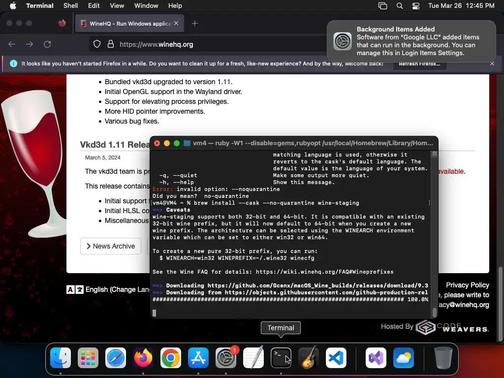Click English (Change Language) link
Viewport: 504px width, 378px height.
(117, 289)
